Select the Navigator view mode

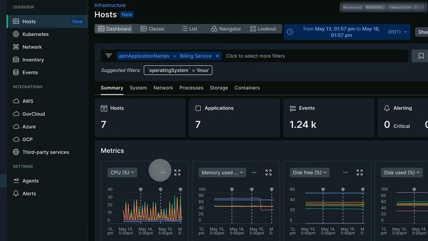tap(226, 29)
